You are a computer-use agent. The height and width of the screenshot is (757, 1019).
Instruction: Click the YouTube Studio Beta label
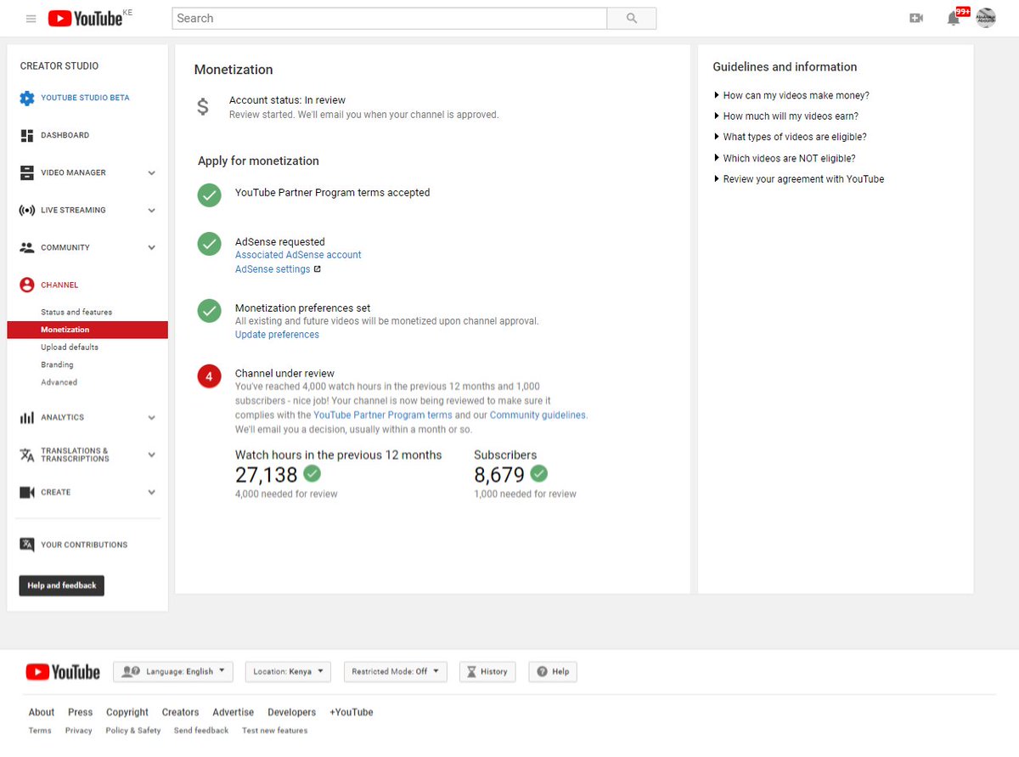85,98
